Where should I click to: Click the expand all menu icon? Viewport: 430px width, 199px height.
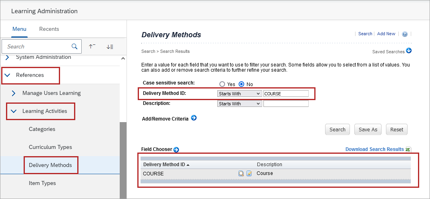[110, 46]
